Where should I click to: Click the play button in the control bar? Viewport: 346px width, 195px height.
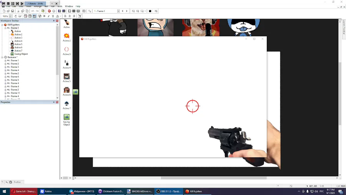click(x=22, y=3)
